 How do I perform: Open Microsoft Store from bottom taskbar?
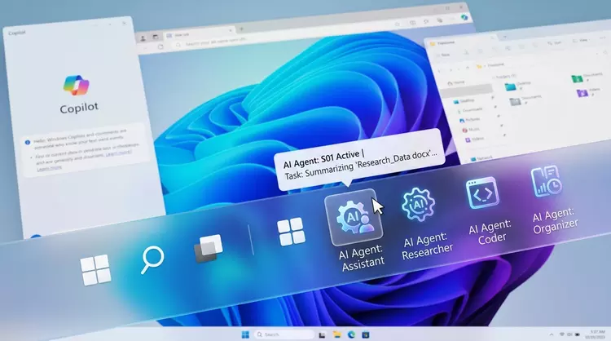366,334
